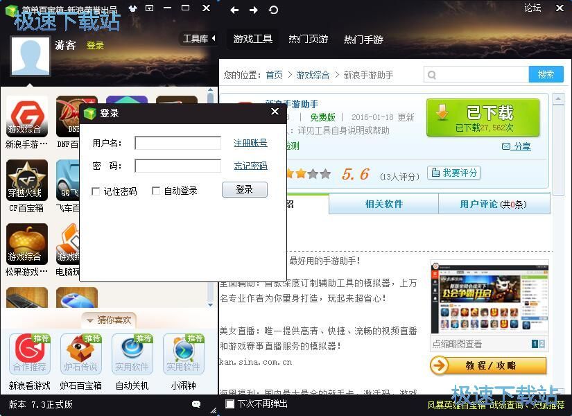572x416 pixels.
Task: Enable 记住密码 checkbox
Action: point(96,191)
